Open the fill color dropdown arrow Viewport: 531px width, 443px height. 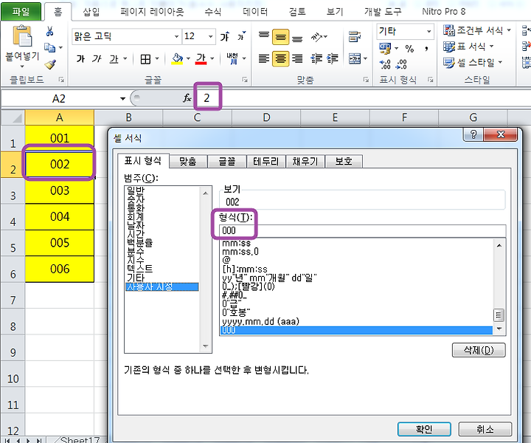click(188, 59)
